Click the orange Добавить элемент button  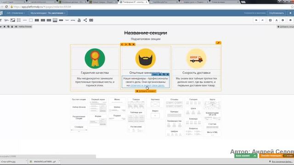coord(146,91)
